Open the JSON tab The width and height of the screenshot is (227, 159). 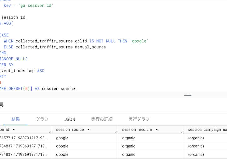click(70, 119)
